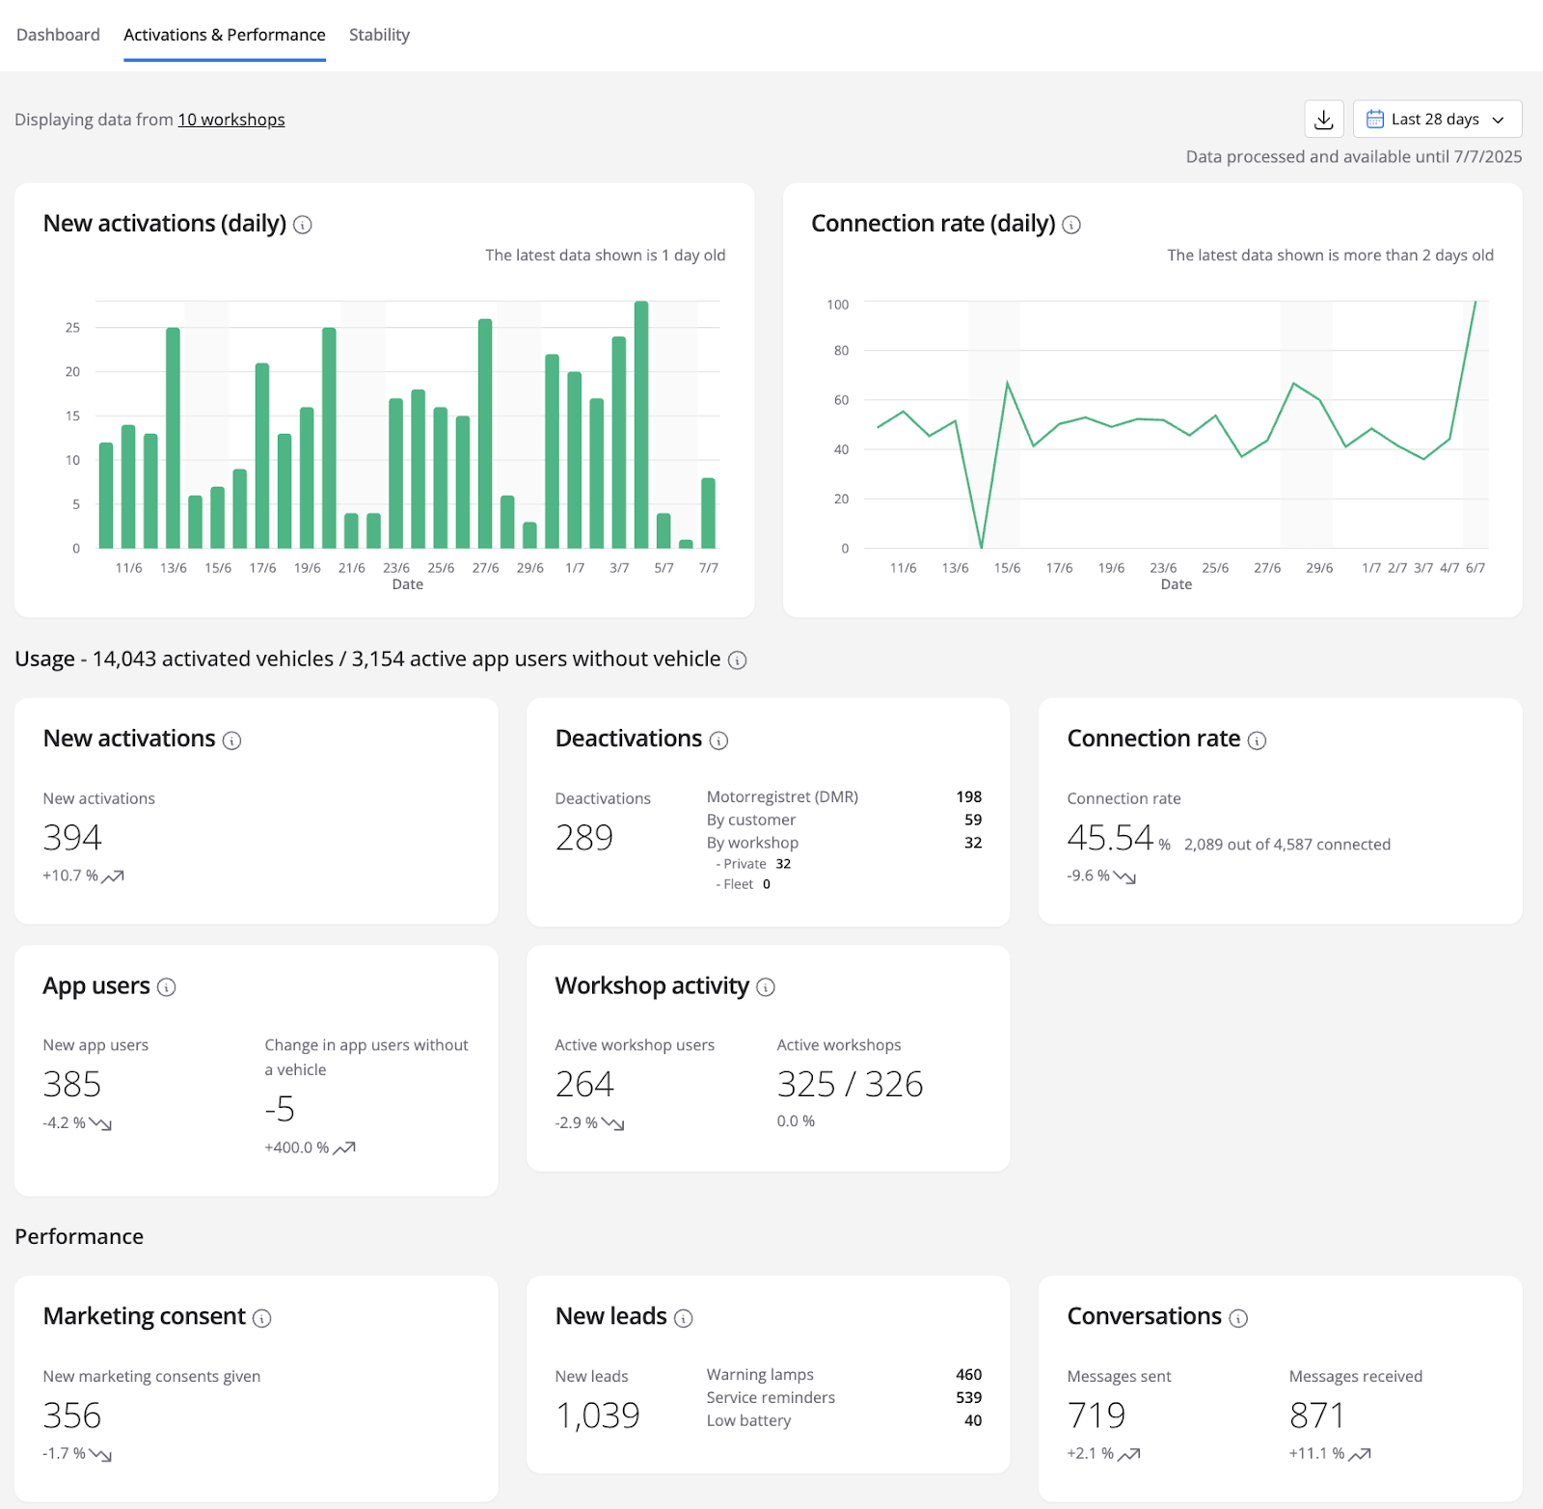The image size is (1543, 1509).
Task: Select Activations & Performance tab
Action: (225, 35)
